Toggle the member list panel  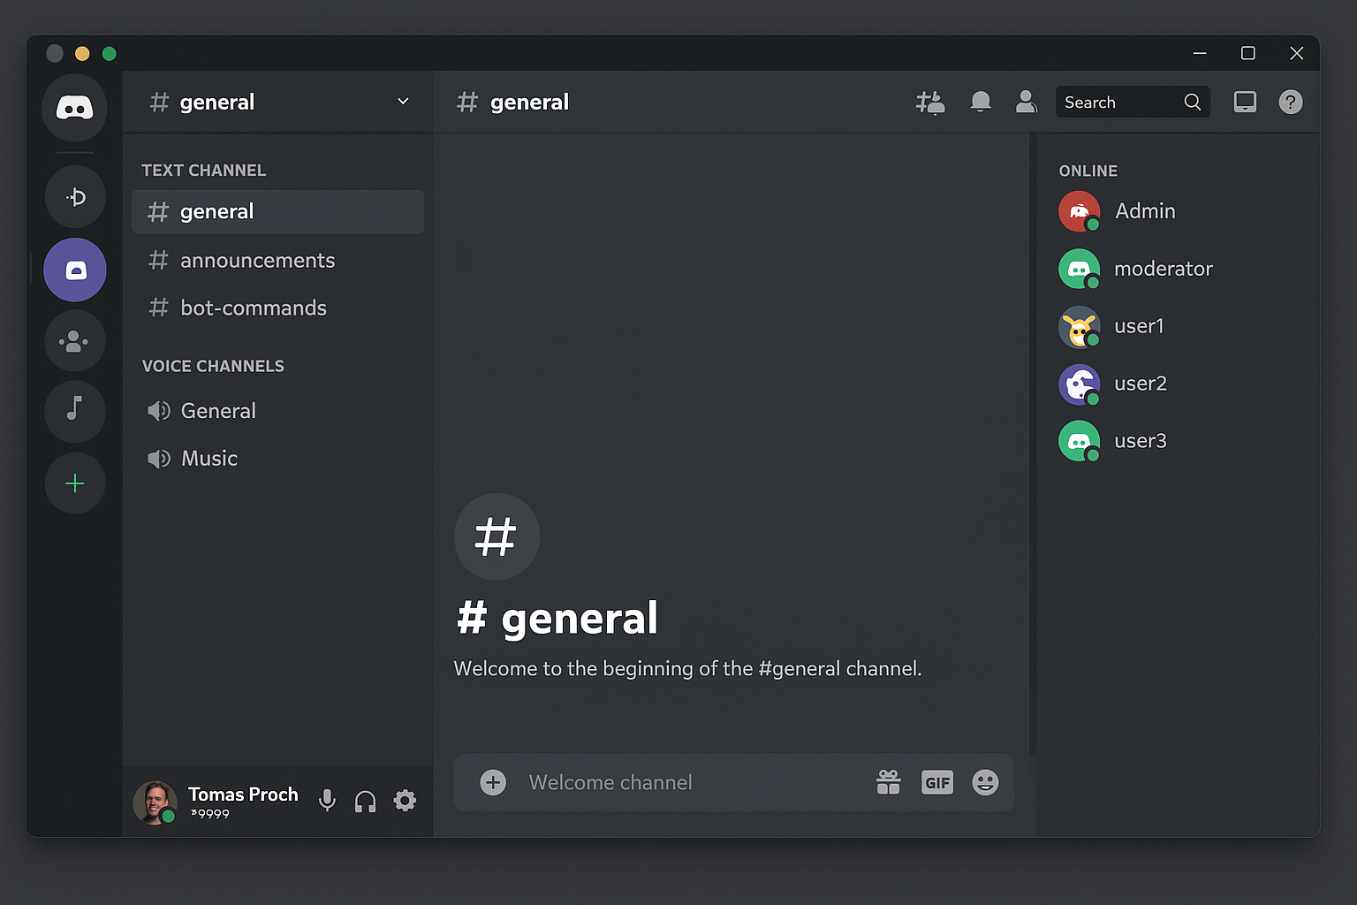(x=1027, y=102)
